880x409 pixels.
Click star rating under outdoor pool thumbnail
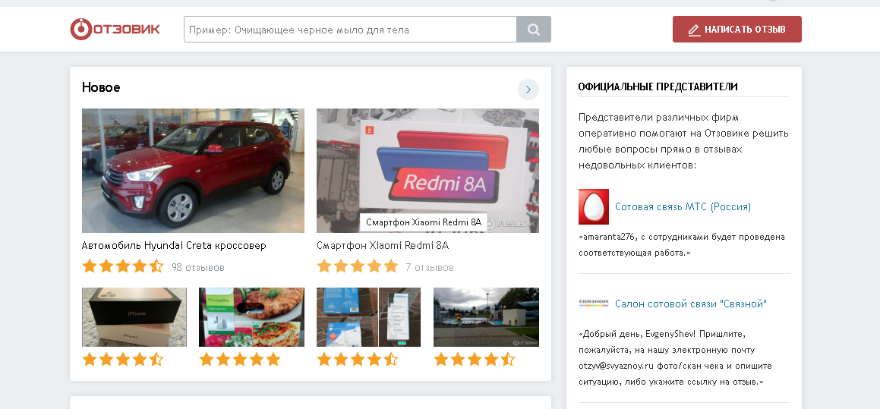pyautogui.click(x=475, y=360)
